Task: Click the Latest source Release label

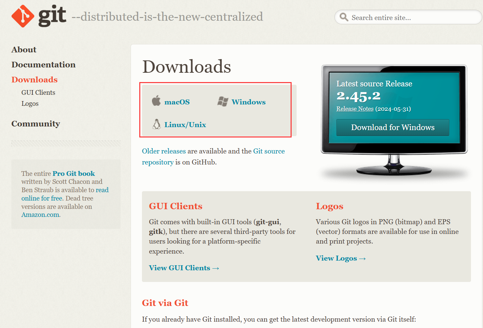Action: coord(374,84)
